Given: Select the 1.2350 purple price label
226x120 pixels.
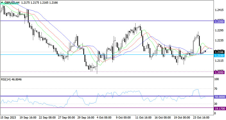Looking at the screenshot, I should point(219,21).
